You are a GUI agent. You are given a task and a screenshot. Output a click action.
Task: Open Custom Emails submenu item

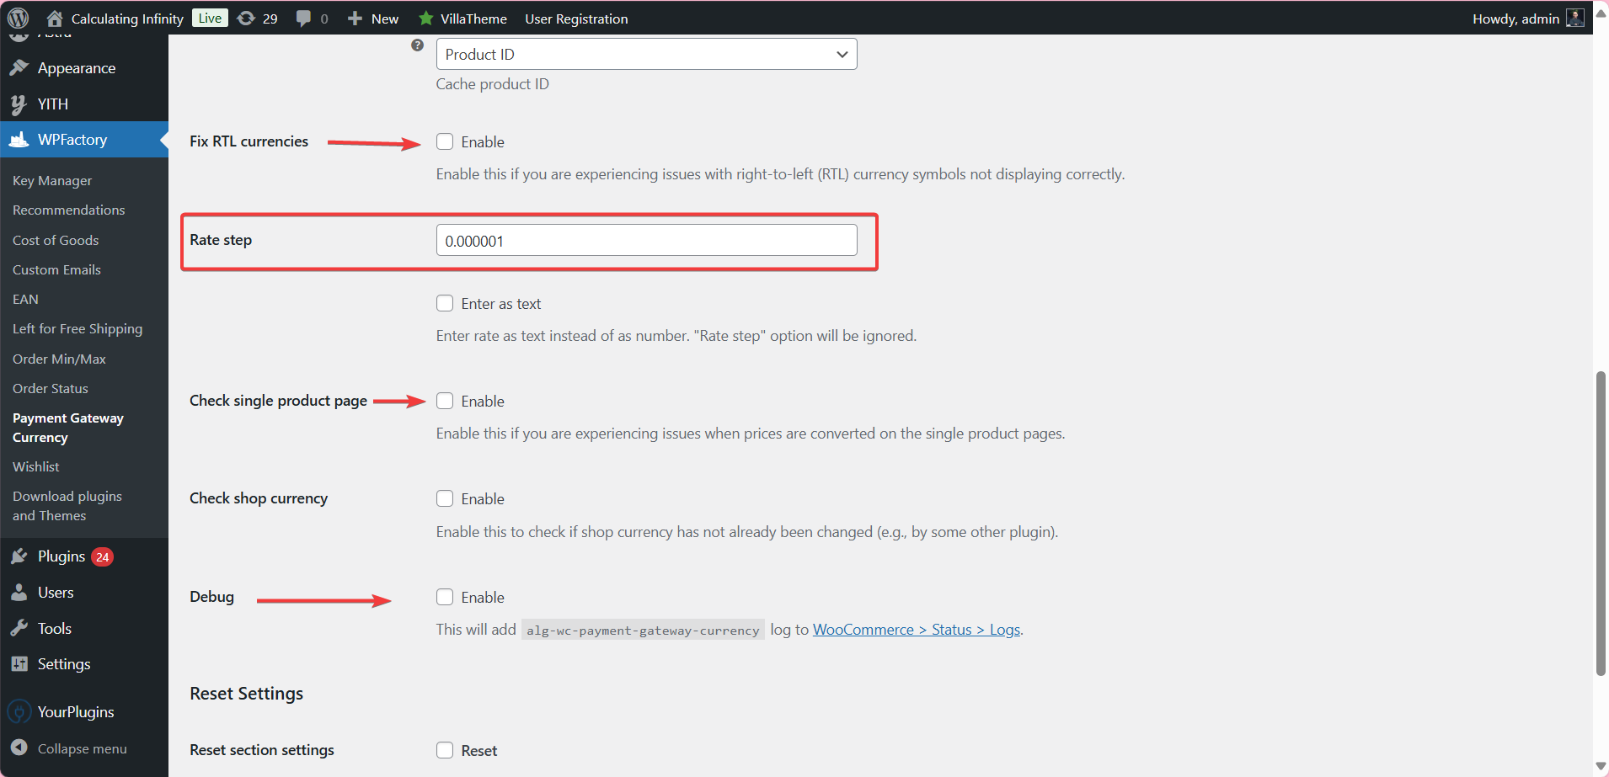click(56, 269)
